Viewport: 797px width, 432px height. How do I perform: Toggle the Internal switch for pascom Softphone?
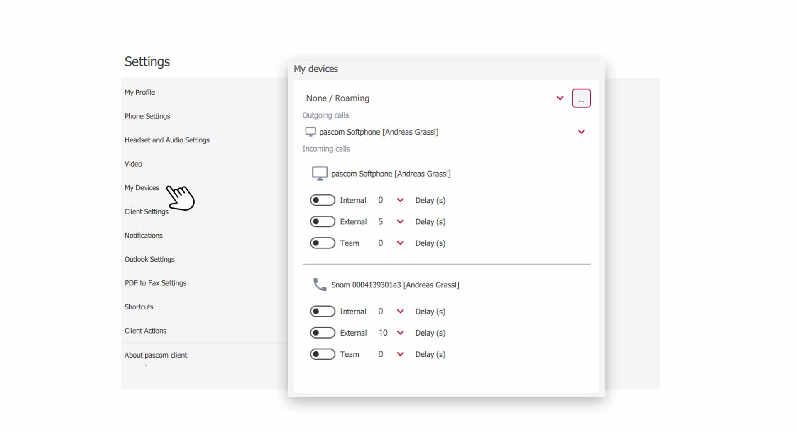point(323,200)
